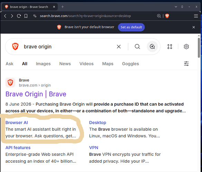Click the address bar URL text

coord(85,16)
